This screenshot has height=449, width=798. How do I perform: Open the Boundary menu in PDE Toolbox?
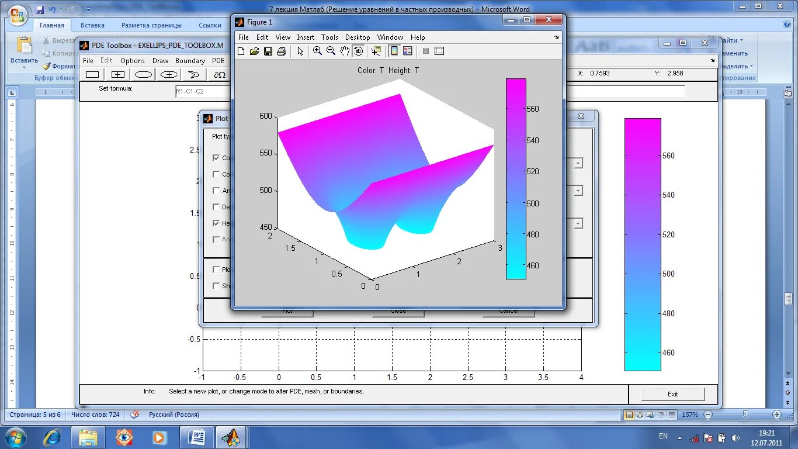click(x=190, y=60)
